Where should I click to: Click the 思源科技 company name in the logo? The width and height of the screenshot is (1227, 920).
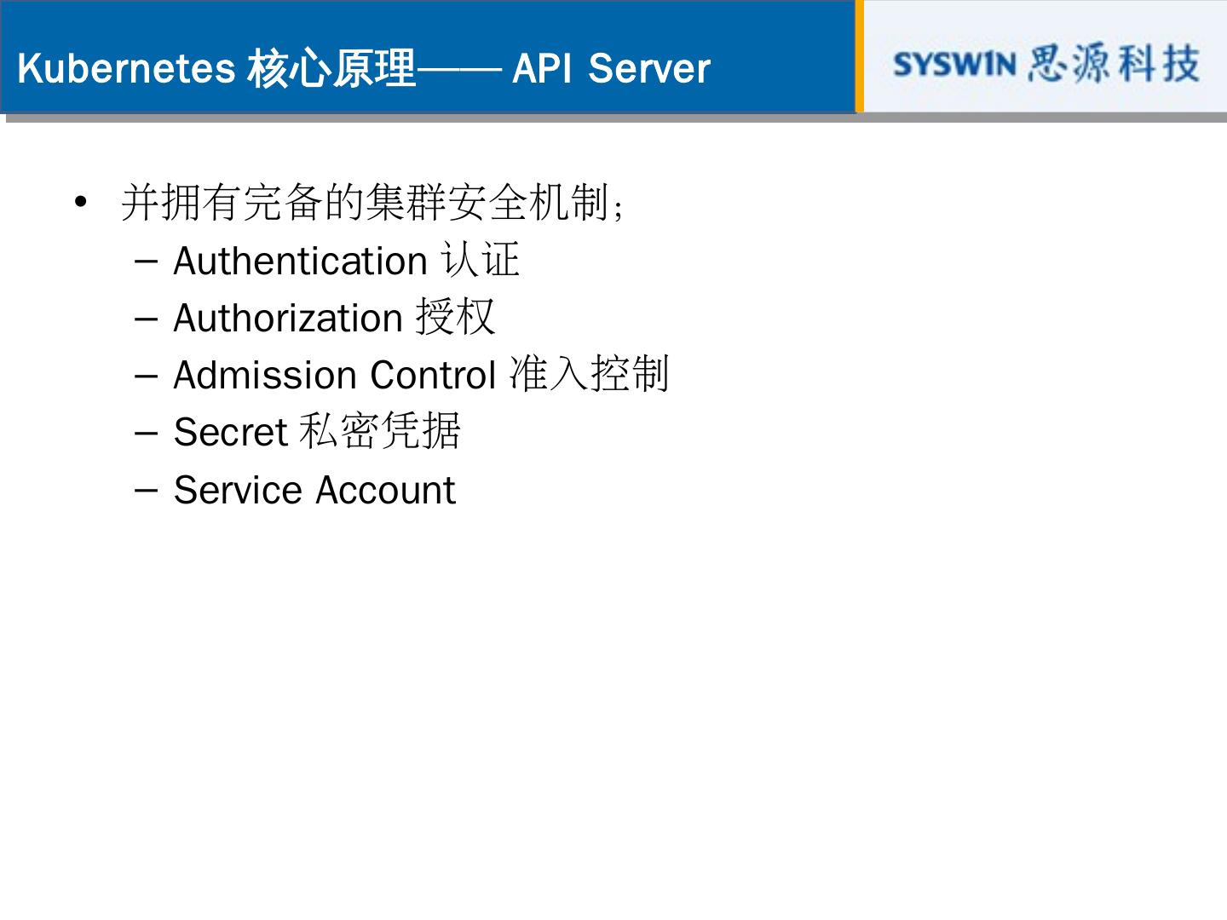(x=1113, y=64)
